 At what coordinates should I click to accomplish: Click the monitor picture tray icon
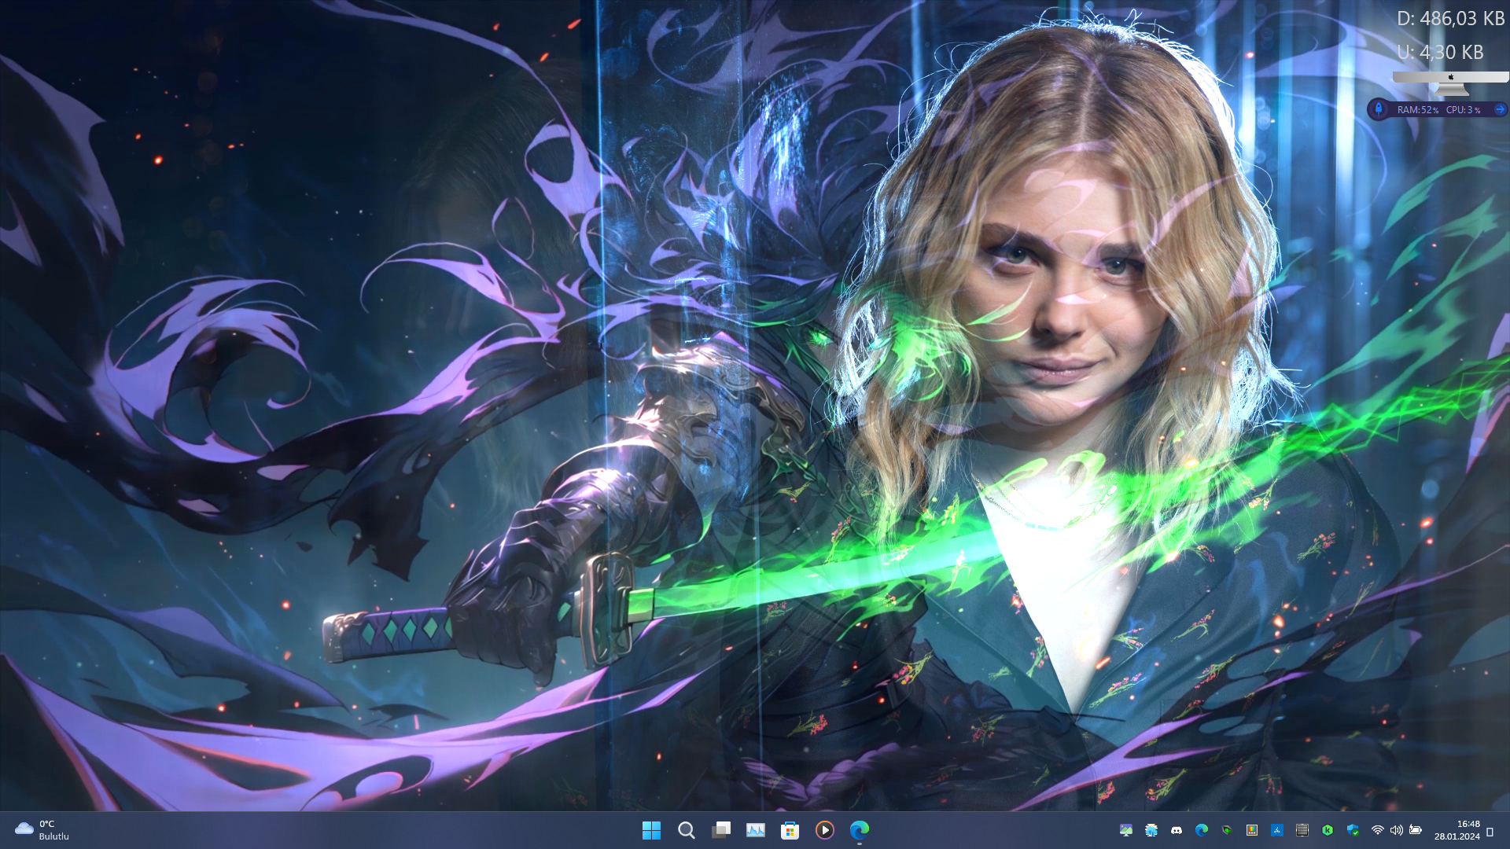(x=1126, y=830)
